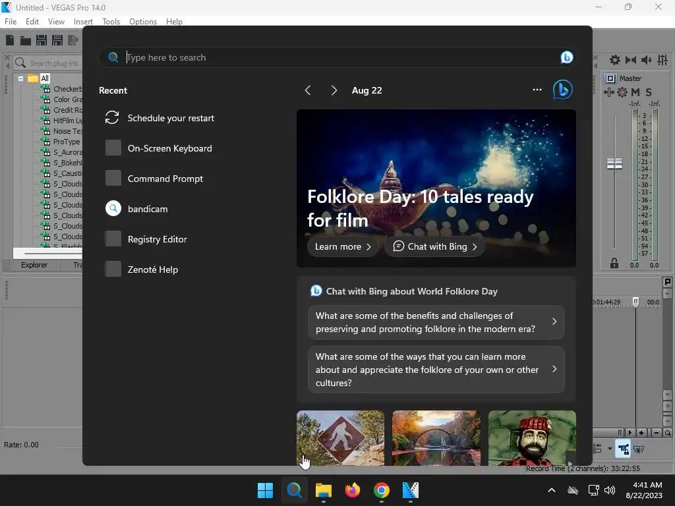
Task: Open the Options menu
Action: (143, 22)
